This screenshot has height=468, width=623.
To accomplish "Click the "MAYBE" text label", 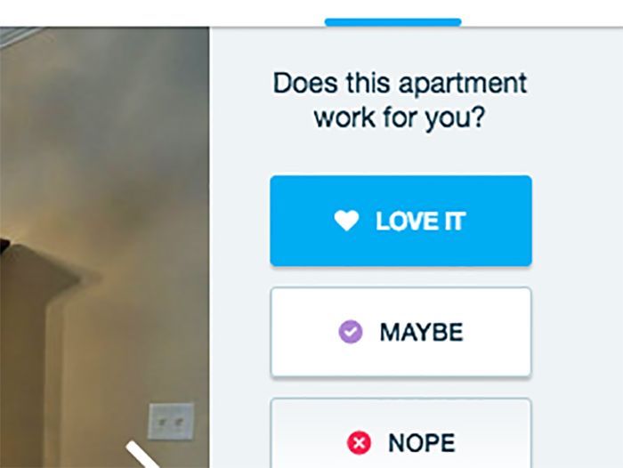I will [422, 332].
